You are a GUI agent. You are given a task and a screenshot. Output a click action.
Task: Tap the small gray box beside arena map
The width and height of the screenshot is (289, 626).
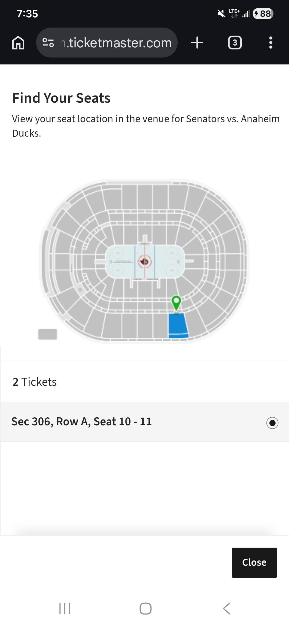(x=48, y=334)
